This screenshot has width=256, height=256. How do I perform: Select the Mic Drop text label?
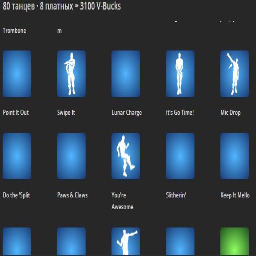(230, 113)
